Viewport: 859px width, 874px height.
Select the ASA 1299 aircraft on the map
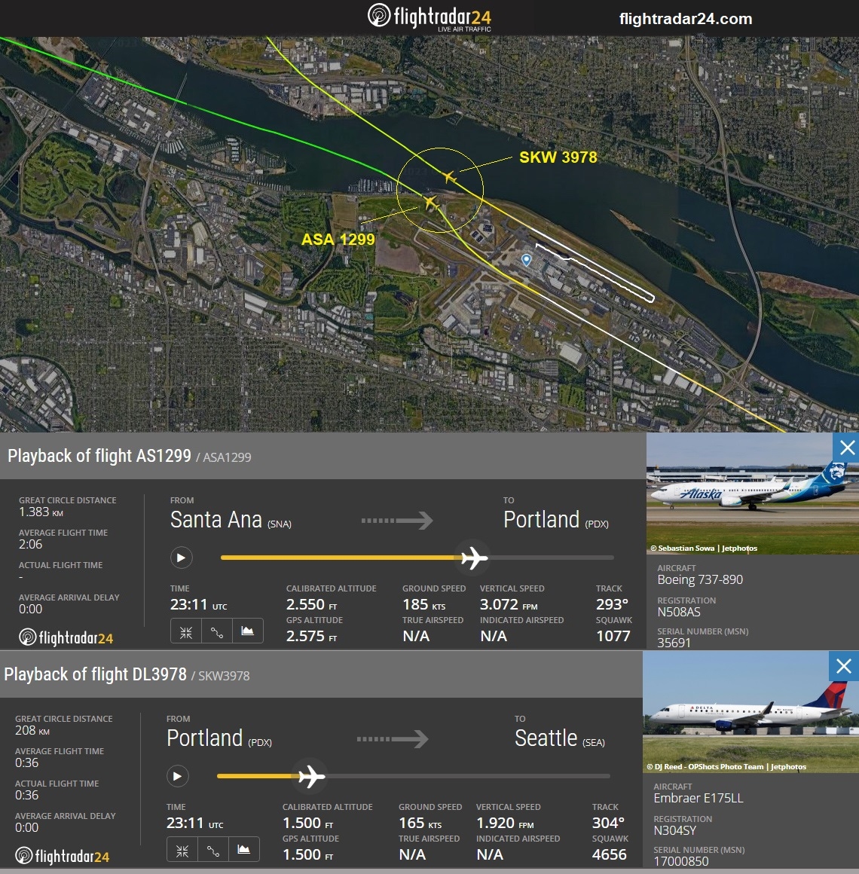point(430,203)
